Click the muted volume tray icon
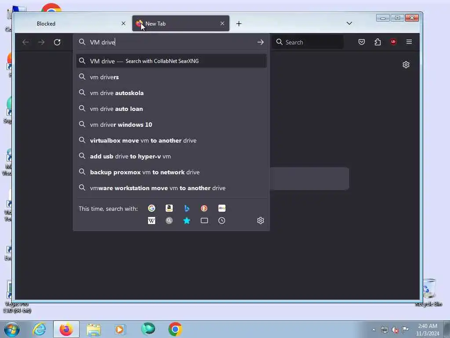The width and height of the screenshot is (450, 338). coord(395,330)
